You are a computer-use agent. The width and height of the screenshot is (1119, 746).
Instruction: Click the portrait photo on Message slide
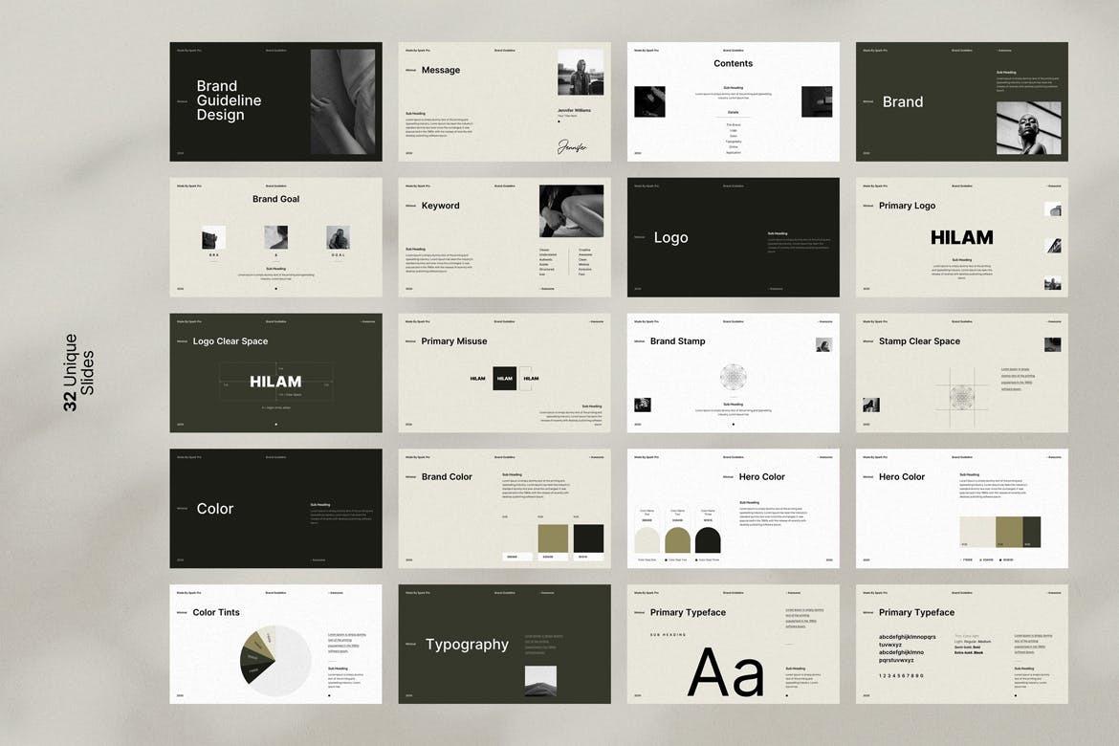(581, 73)
